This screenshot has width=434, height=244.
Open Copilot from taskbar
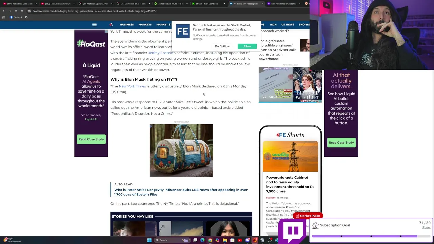[x=217, y=240]
